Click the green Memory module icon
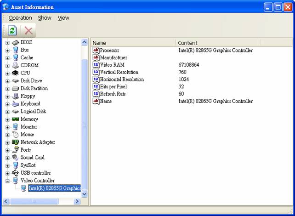This screenshot has height=216, width=295. (16, 119)
